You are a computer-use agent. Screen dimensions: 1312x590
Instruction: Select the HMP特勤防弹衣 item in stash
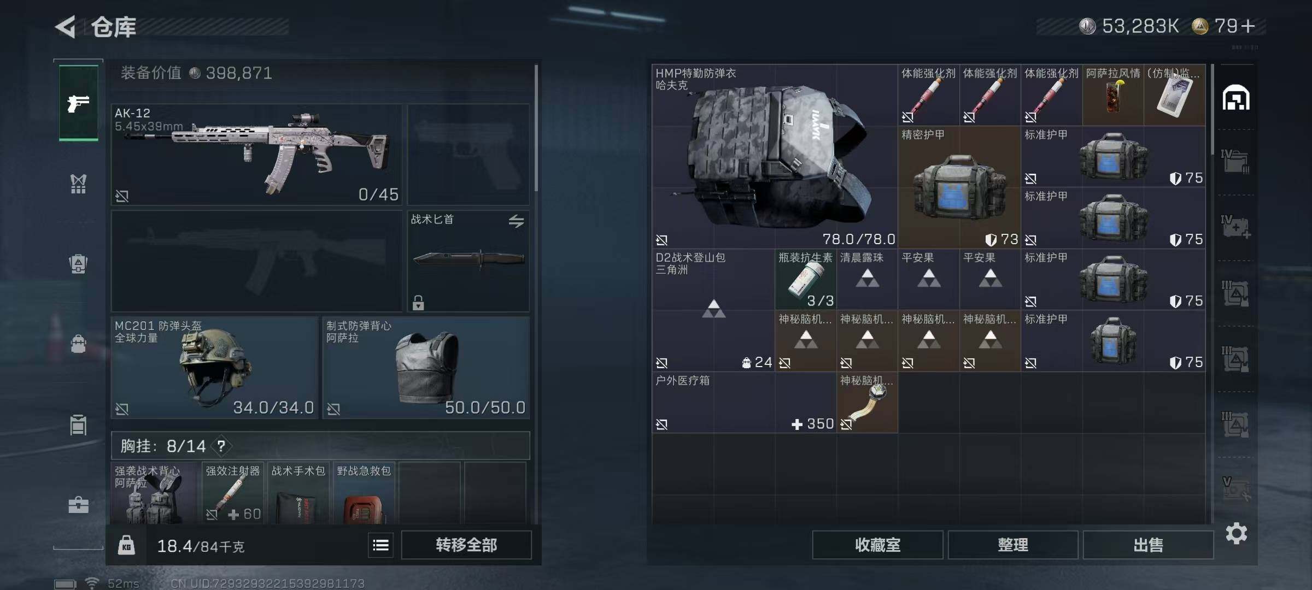click(x=775, y=156)
